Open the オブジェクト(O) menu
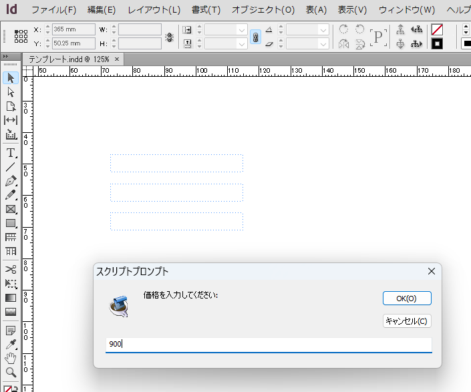The image size is (471, 392). (263, 10)
